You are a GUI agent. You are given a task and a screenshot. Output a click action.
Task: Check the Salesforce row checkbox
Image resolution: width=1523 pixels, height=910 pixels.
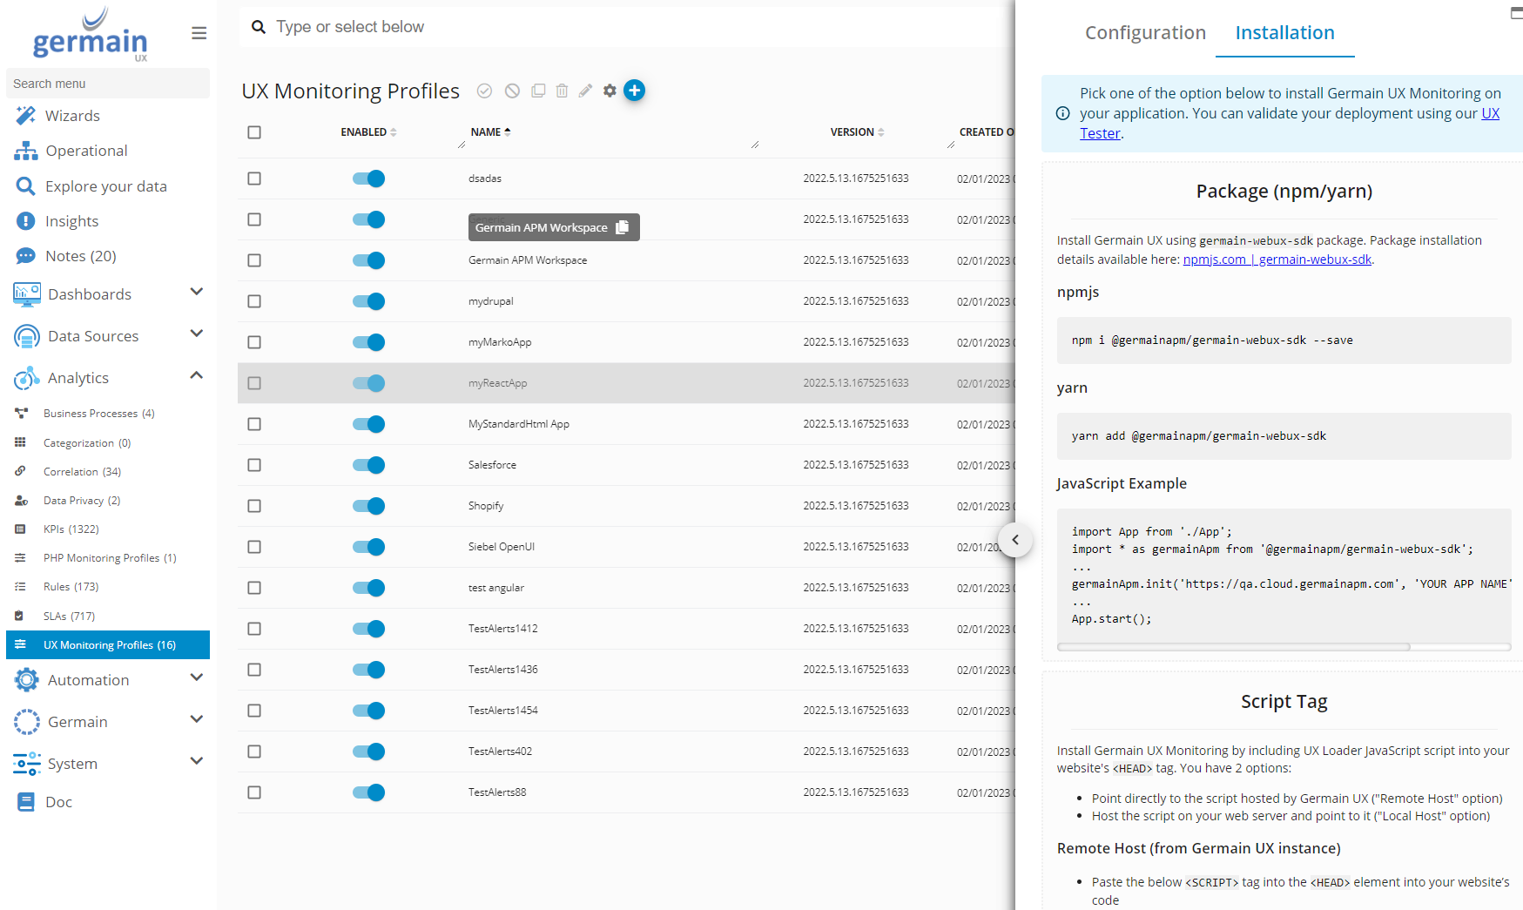tap(254, 465)
